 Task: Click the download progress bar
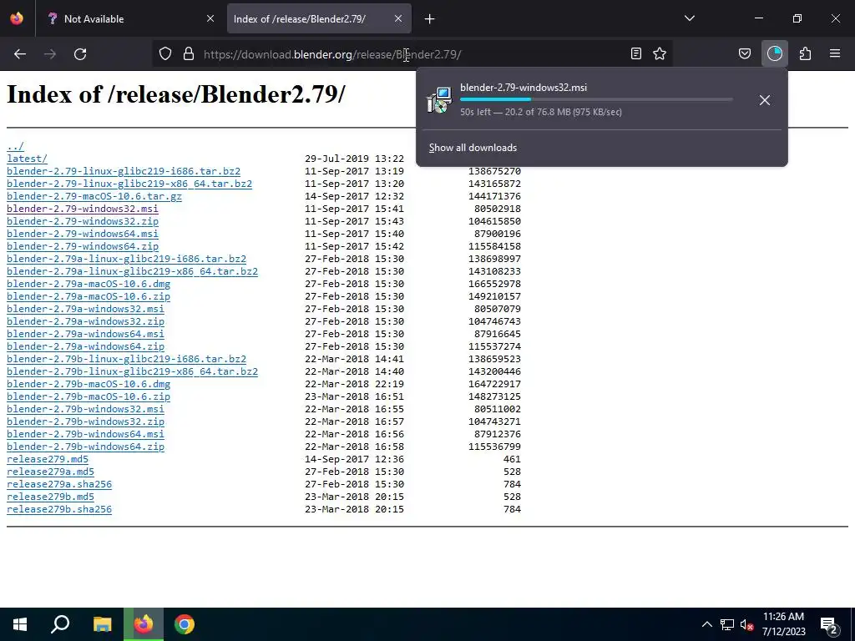(x=596, y=99)
